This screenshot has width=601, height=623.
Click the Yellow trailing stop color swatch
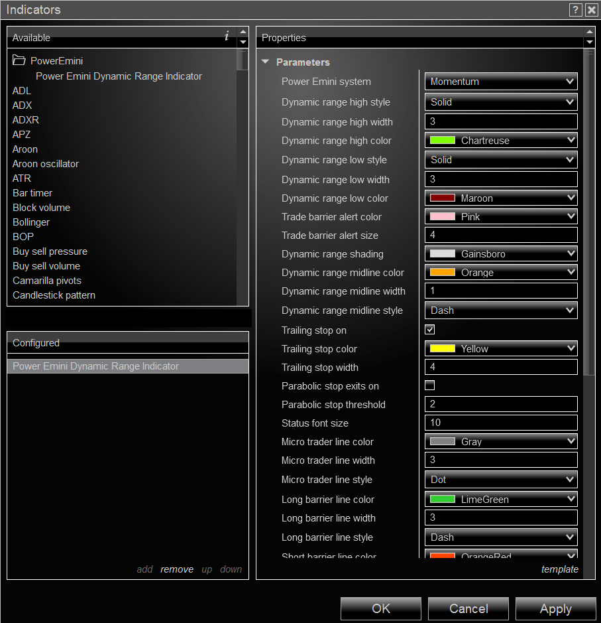coord(443,348)
